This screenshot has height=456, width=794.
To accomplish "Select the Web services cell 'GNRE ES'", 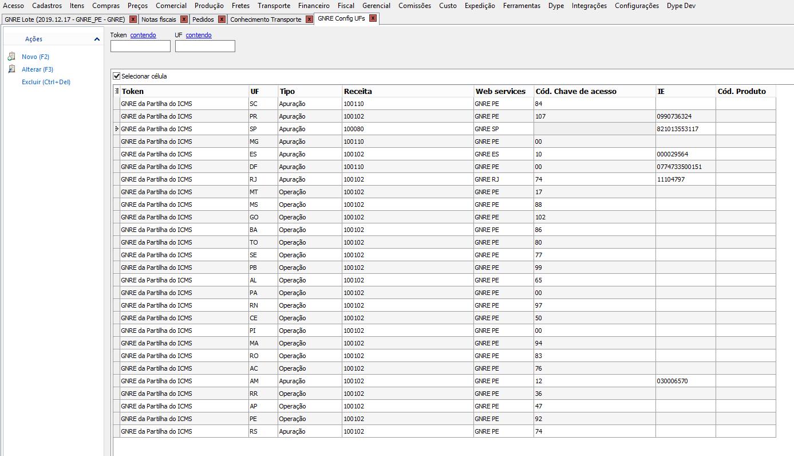I will tap(504, 154).
